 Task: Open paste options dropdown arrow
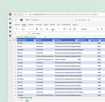click(25, 29)
